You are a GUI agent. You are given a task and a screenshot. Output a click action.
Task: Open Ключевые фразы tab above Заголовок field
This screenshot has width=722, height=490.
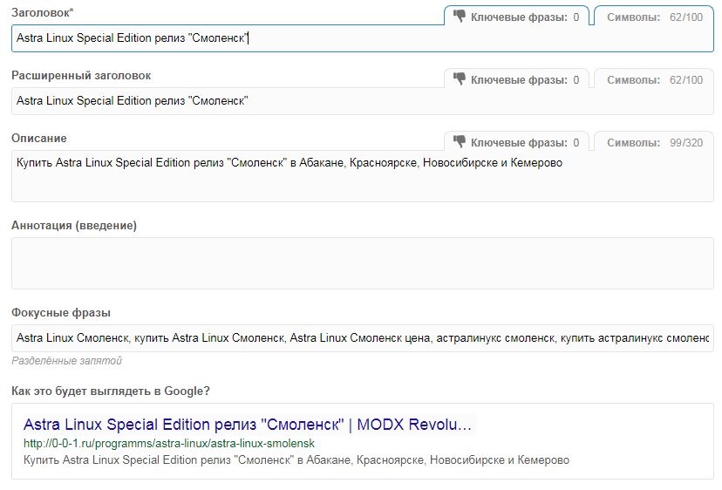pos(516,16)
